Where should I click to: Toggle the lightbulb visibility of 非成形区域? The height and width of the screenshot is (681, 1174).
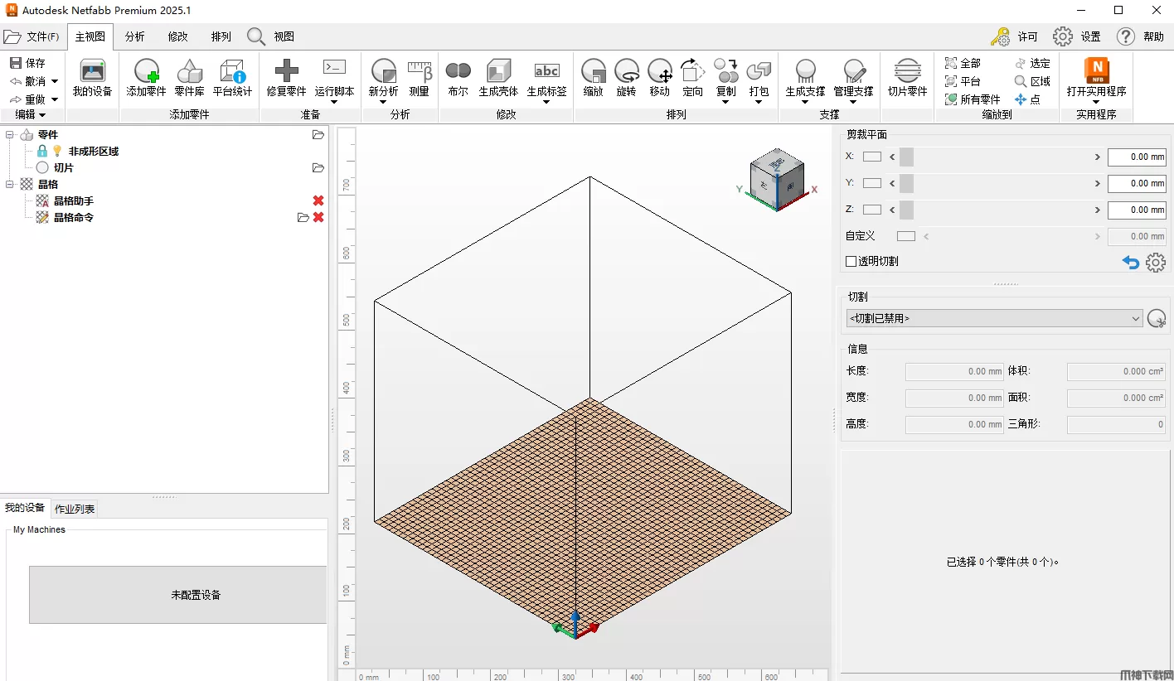(57, 151)
